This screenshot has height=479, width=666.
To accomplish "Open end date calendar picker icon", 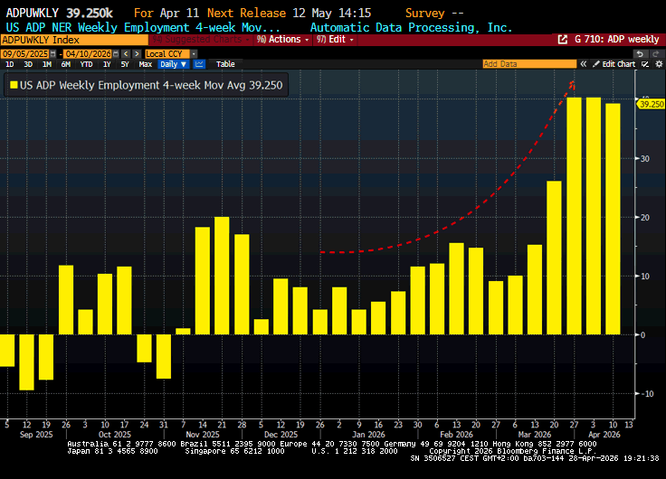I will [x=114, y=53].
